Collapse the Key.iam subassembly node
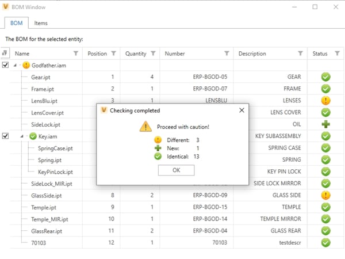 [23, 136]
